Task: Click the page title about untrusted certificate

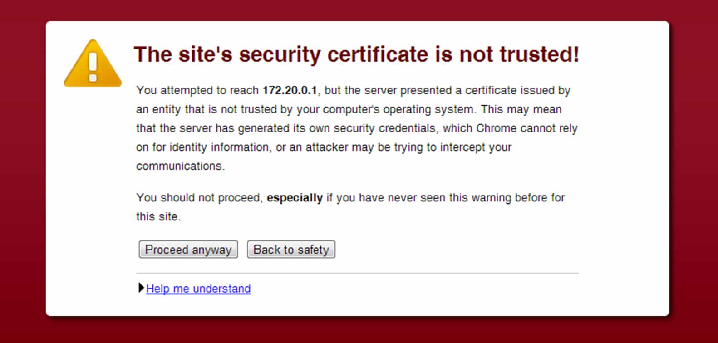Action: tap(357, 54)
